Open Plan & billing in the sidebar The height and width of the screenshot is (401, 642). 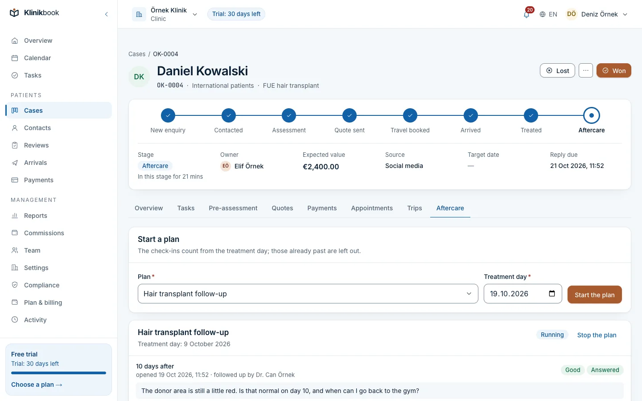point(58,303)
